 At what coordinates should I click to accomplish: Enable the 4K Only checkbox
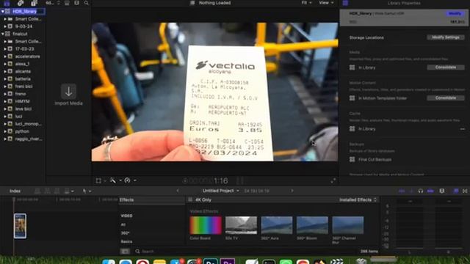[190, 199]
